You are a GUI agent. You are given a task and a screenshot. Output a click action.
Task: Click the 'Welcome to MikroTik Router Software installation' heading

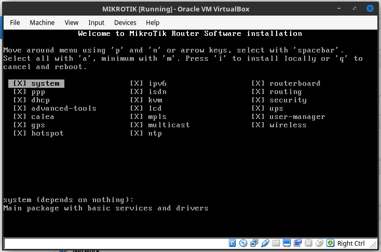tap(190, 34)
